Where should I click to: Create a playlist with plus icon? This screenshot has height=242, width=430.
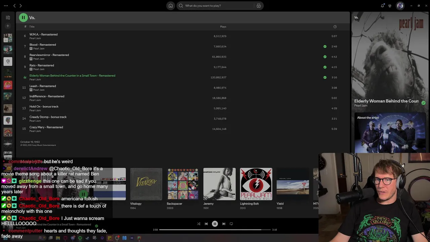8,26
